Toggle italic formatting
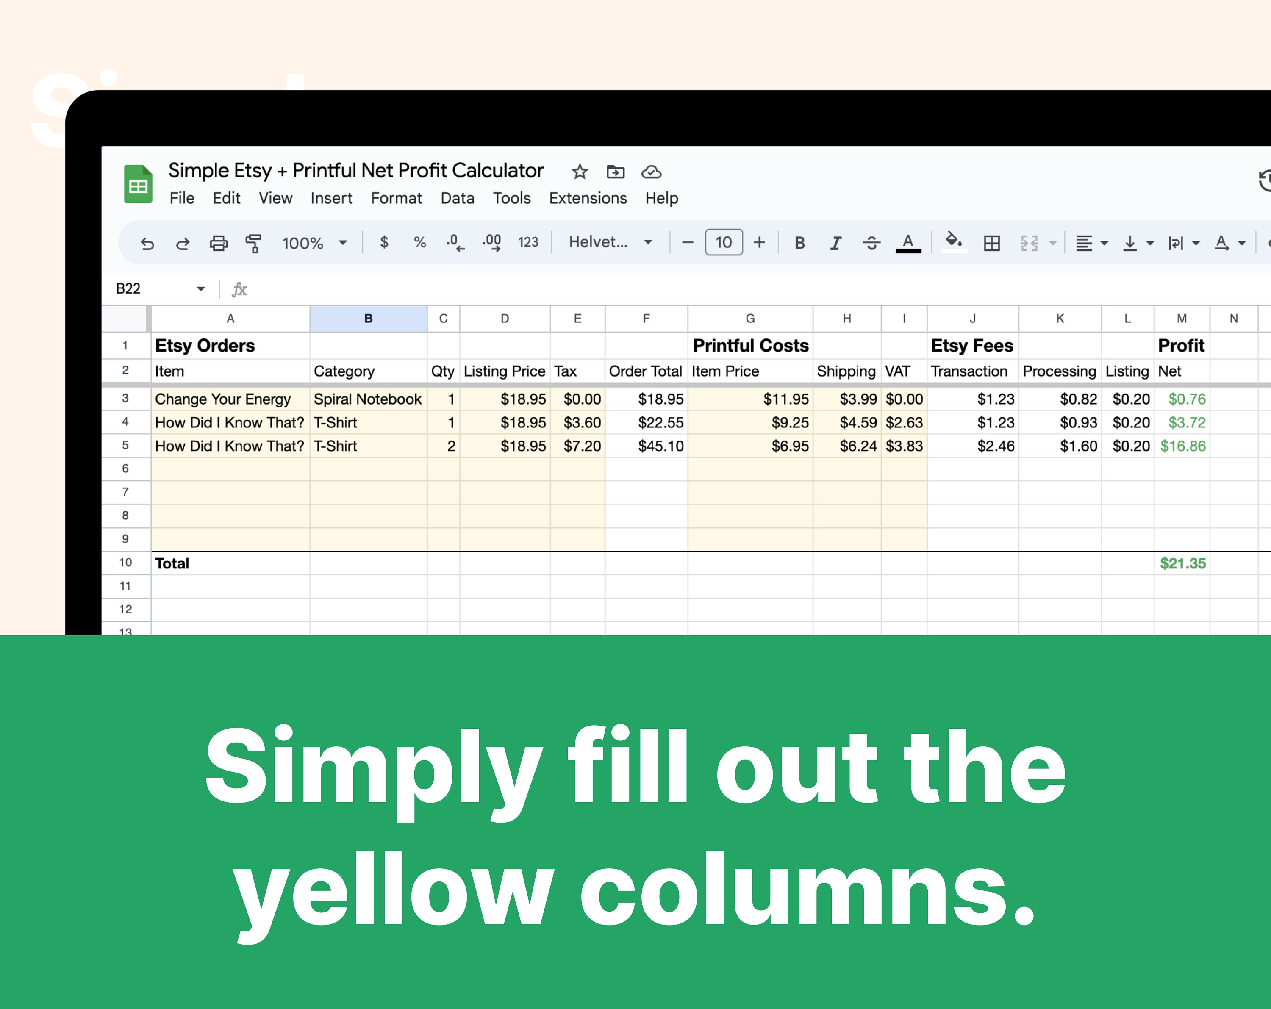Screen dimensions: 1271x1009 835,243
